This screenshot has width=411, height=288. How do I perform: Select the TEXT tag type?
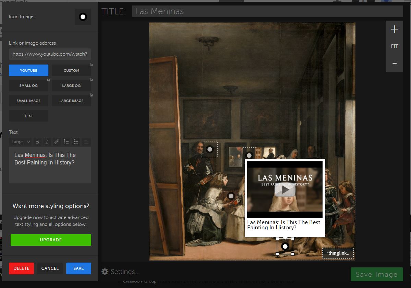pos(28,116)
